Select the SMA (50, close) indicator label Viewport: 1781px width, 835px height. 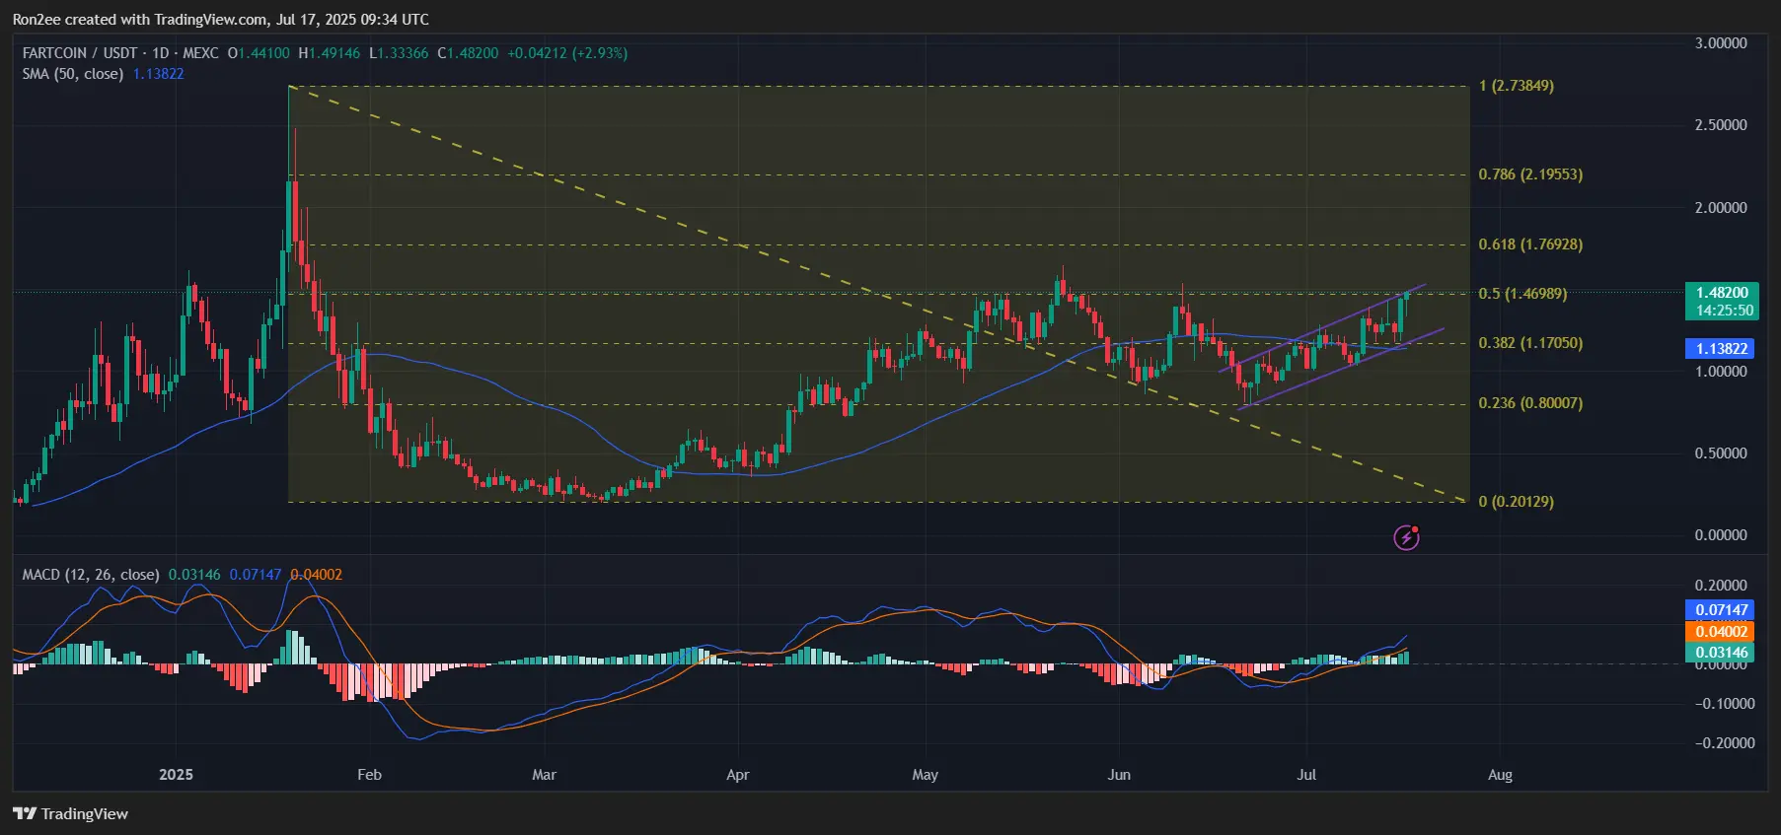[73, 74]
